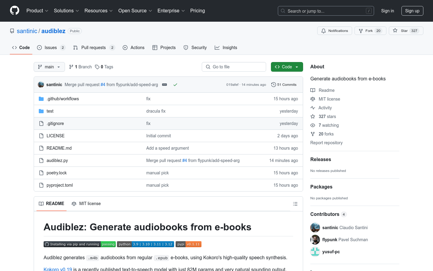The image size is (433, 271).
Task: Click the test folder icon
Action: coord(41,111)
